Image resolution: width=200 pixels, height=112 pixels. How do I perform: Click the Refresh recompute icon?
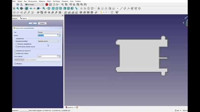pos(112,12)
